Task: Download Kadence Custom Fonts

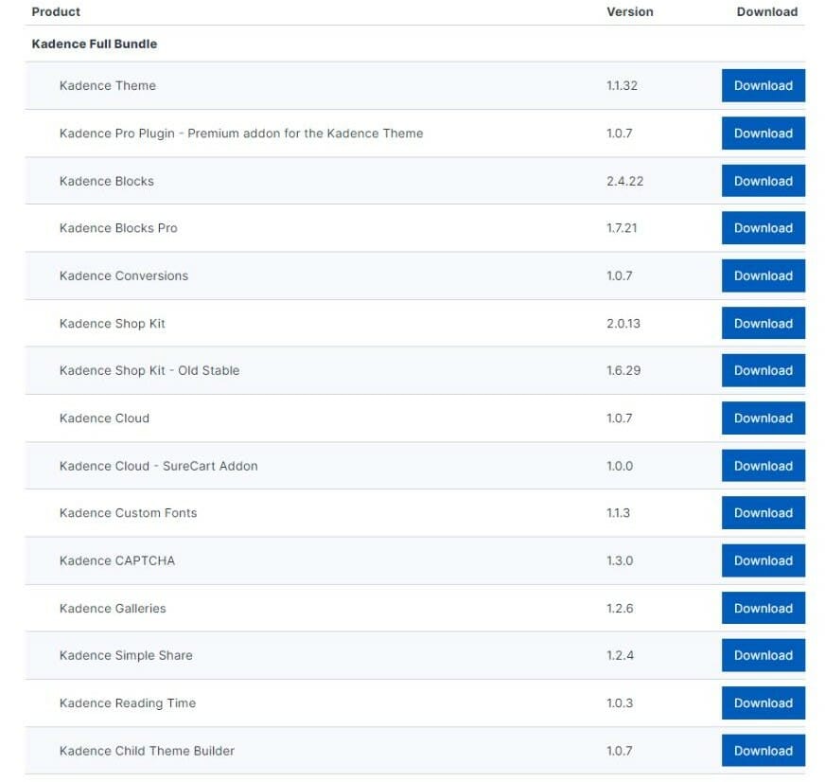Action: point(763,513)
